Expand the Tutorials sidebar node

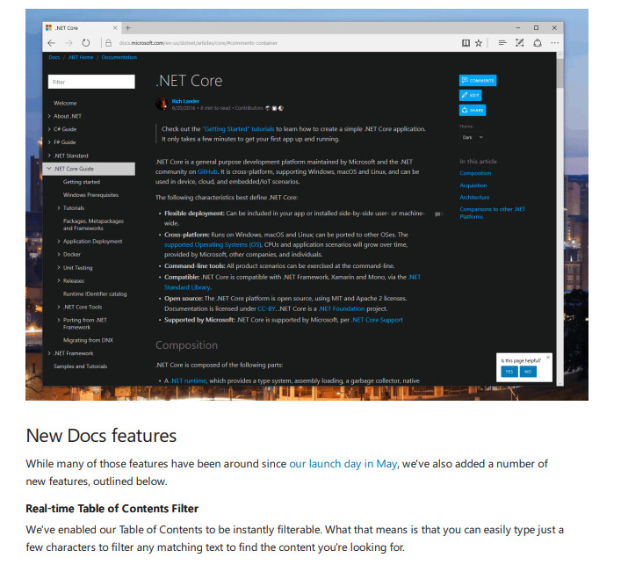click(59, 208)
